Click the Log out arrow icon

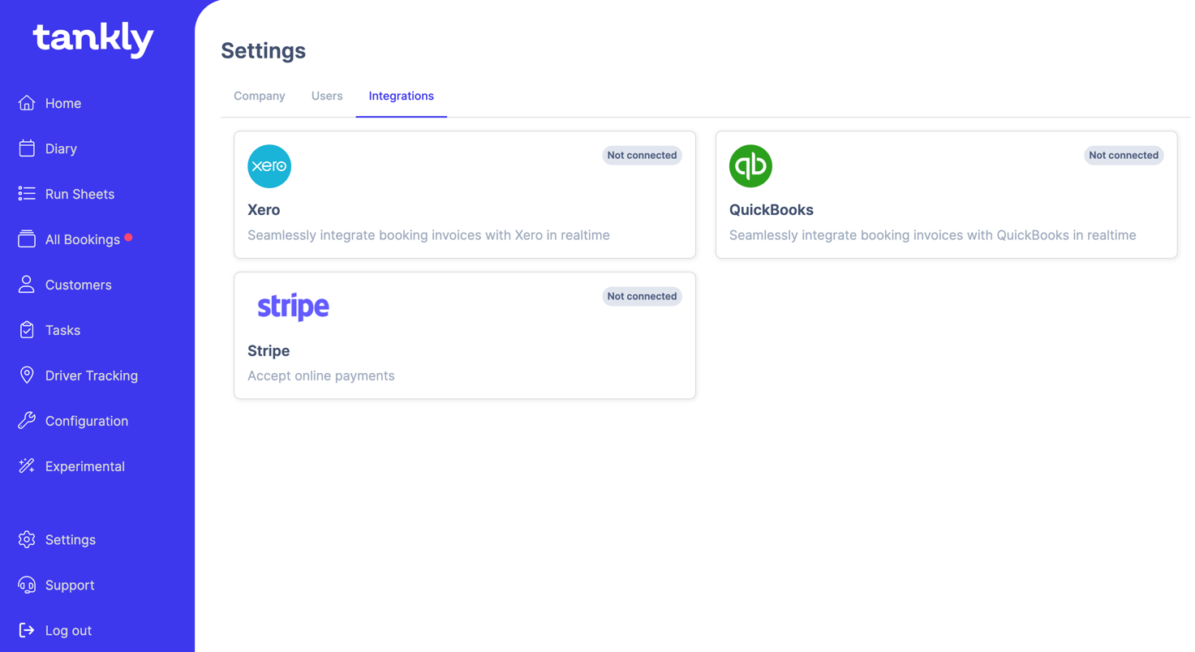pyautogui.click(x=27, y=630)
